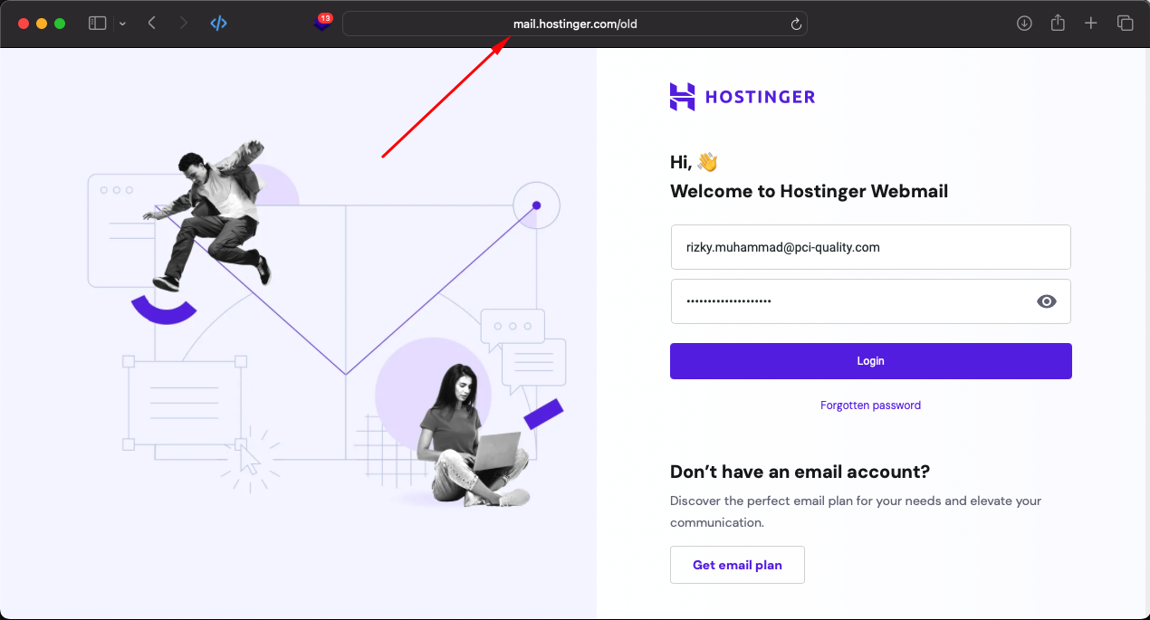Show the Safari sidebar
The width and height of the screenshot is (1150, 620).
click(97, 23)
